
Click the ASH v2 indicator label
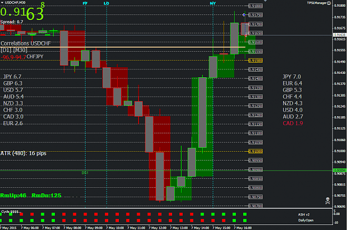304,214
